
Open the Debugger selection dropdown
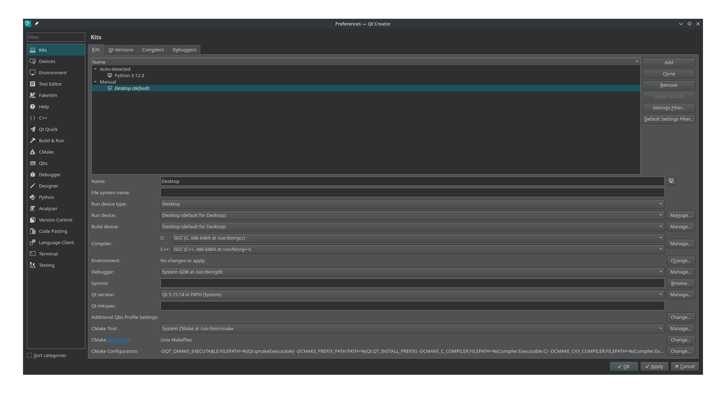pyautogui.click(x=412, y=272)
